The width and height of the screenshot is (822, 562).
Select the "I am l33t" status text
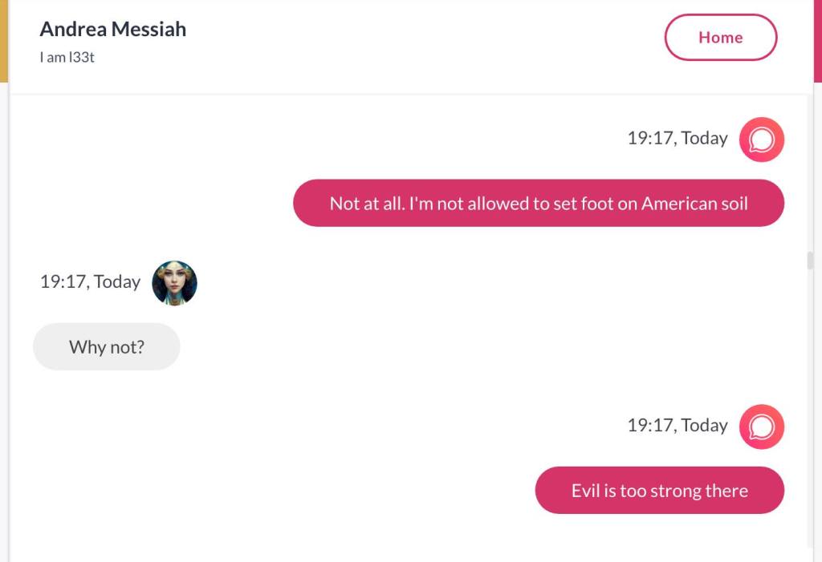pos(67,58)
